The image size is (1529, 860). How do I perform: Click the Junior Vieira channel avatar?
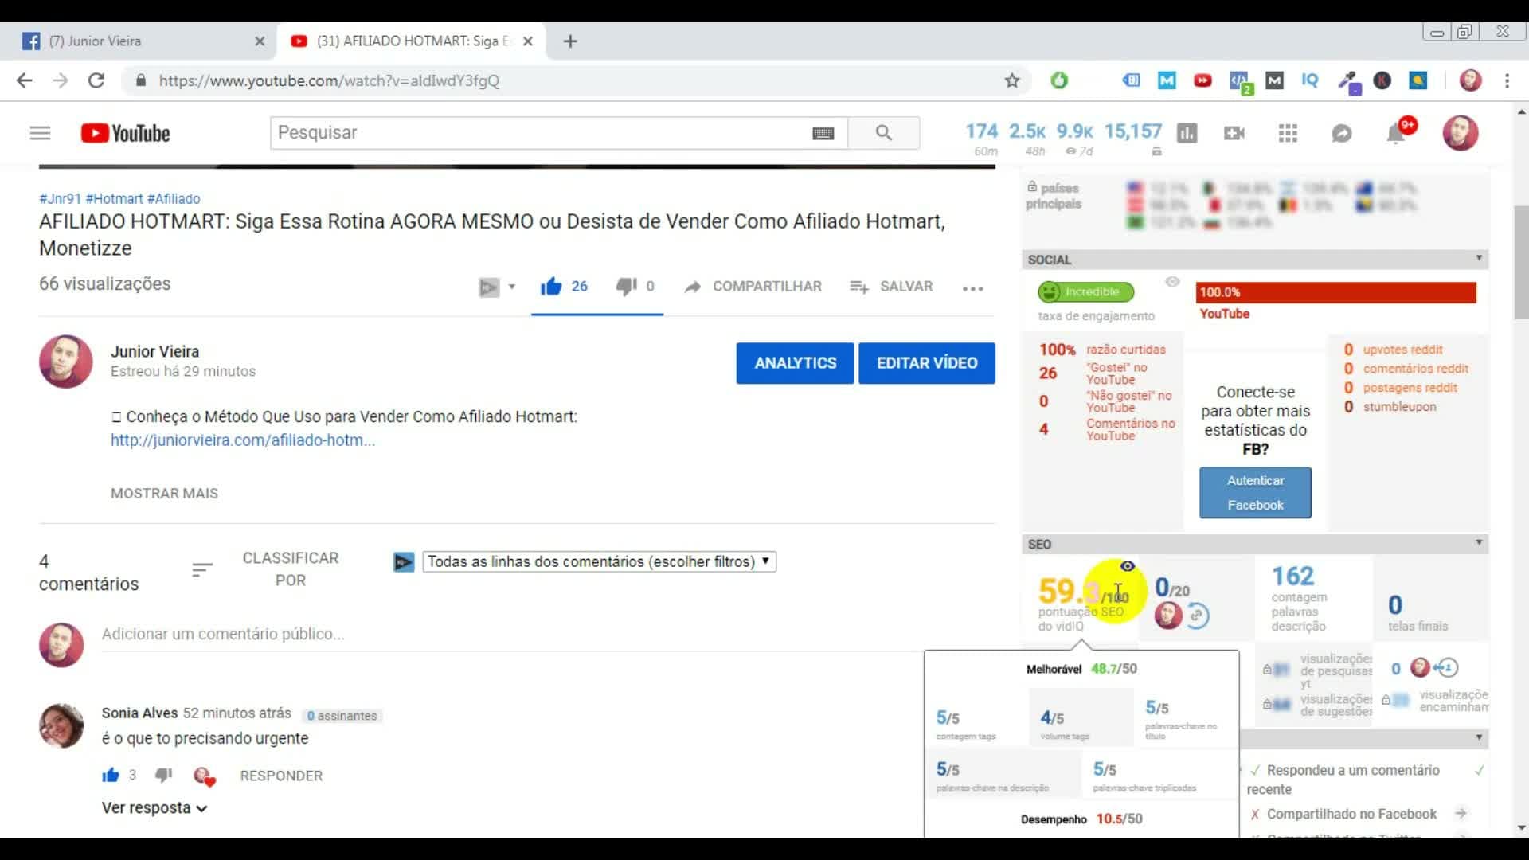[65, 361]
